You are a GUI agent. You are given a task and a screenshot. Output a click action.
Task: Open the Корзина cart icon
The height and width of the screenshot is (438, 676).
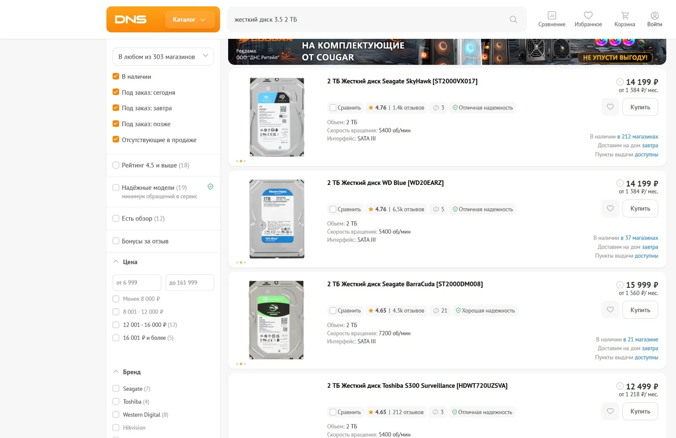625,15
